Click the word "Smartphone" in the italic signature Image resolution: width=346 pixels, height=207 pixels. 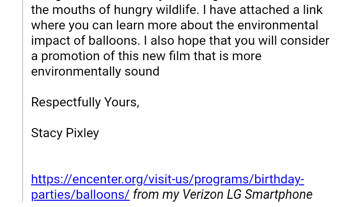(278, 194)
